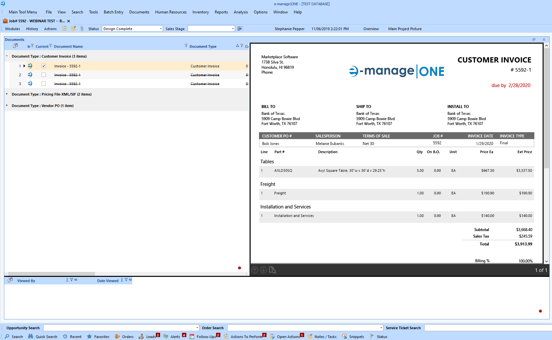Click the Overview button
The width and height of the screenshot is (552, 340).
tap(371, 29)
